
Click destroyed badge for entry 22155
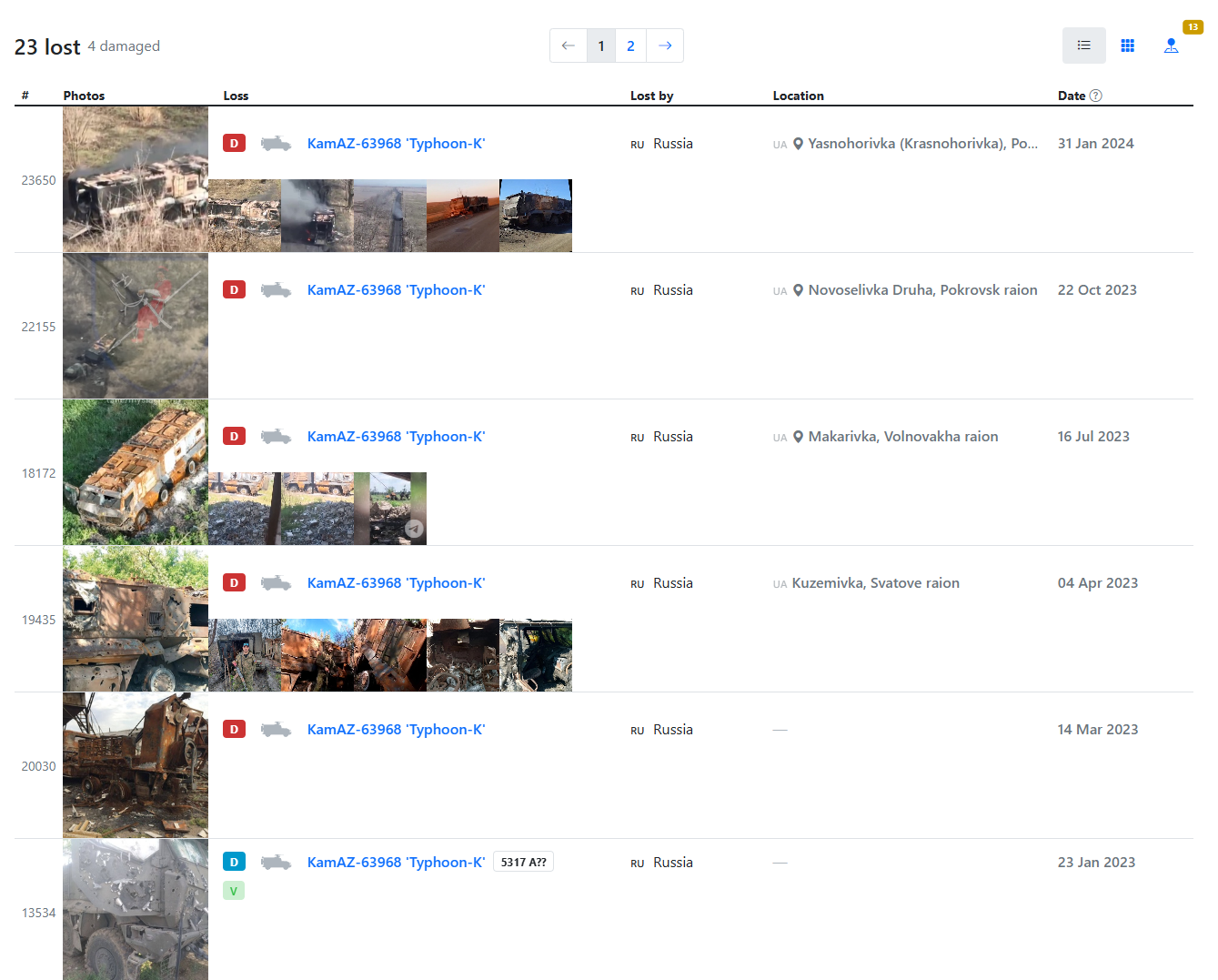(234, 289)
